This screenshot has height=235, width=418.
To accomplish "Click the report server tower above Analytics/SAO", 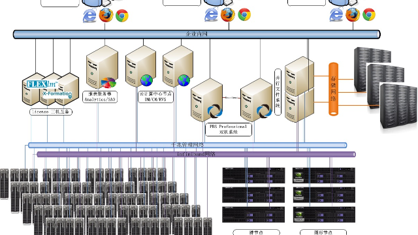I will [102, 67].
